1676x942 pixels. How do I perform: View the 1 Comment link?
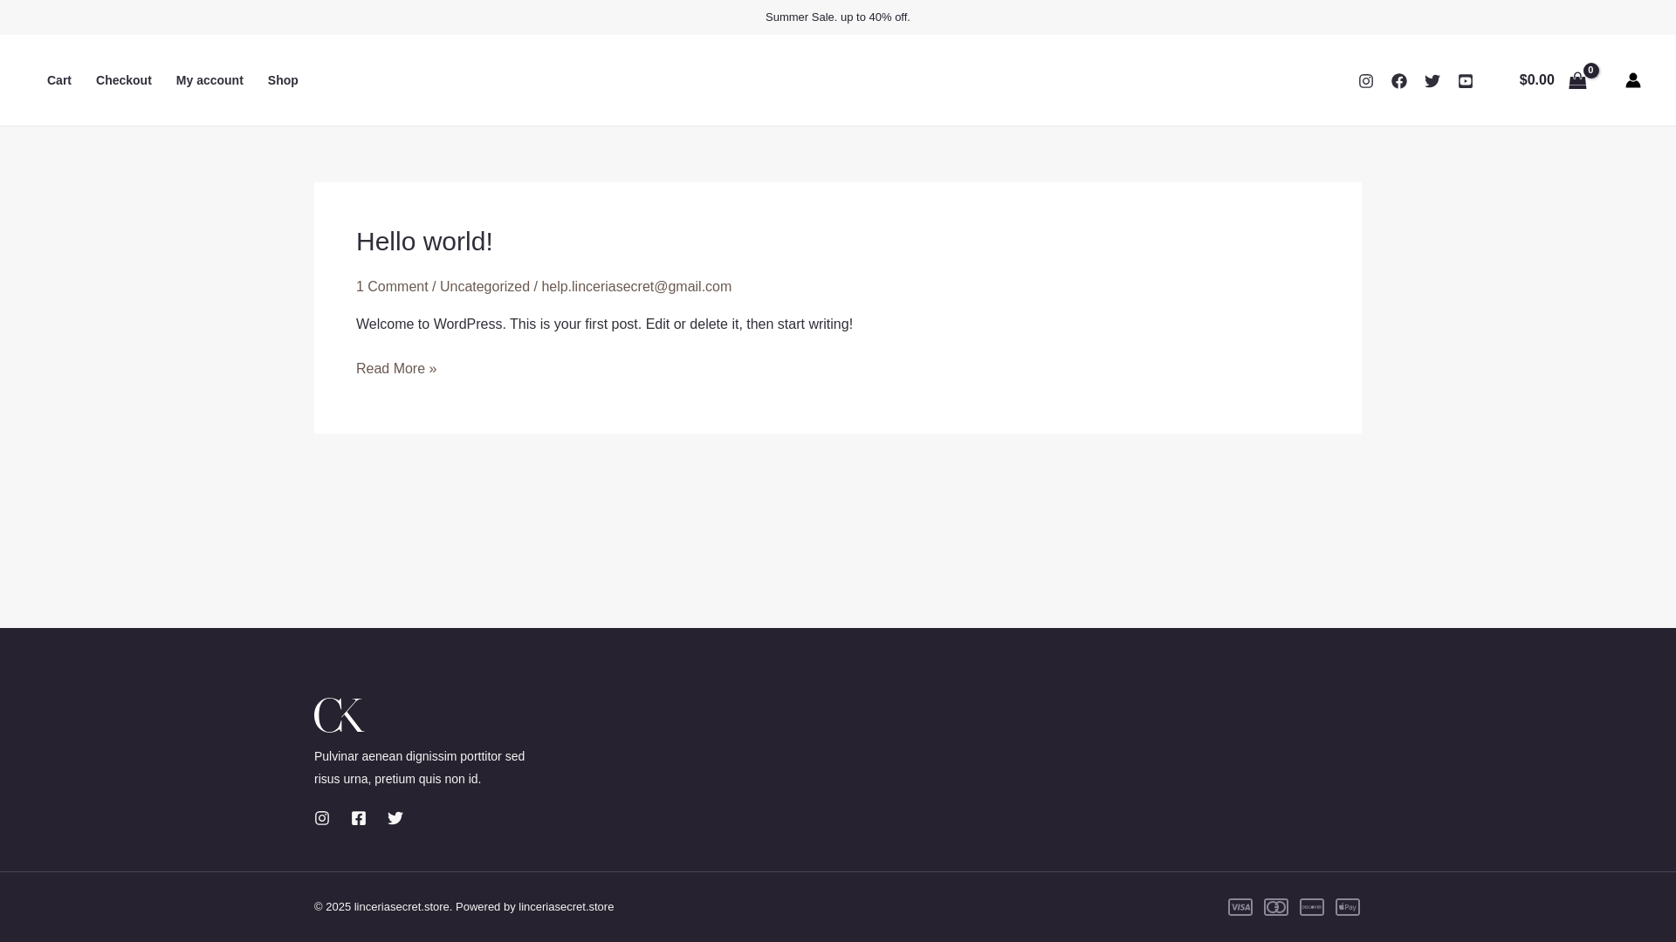[x=392, y=287]
